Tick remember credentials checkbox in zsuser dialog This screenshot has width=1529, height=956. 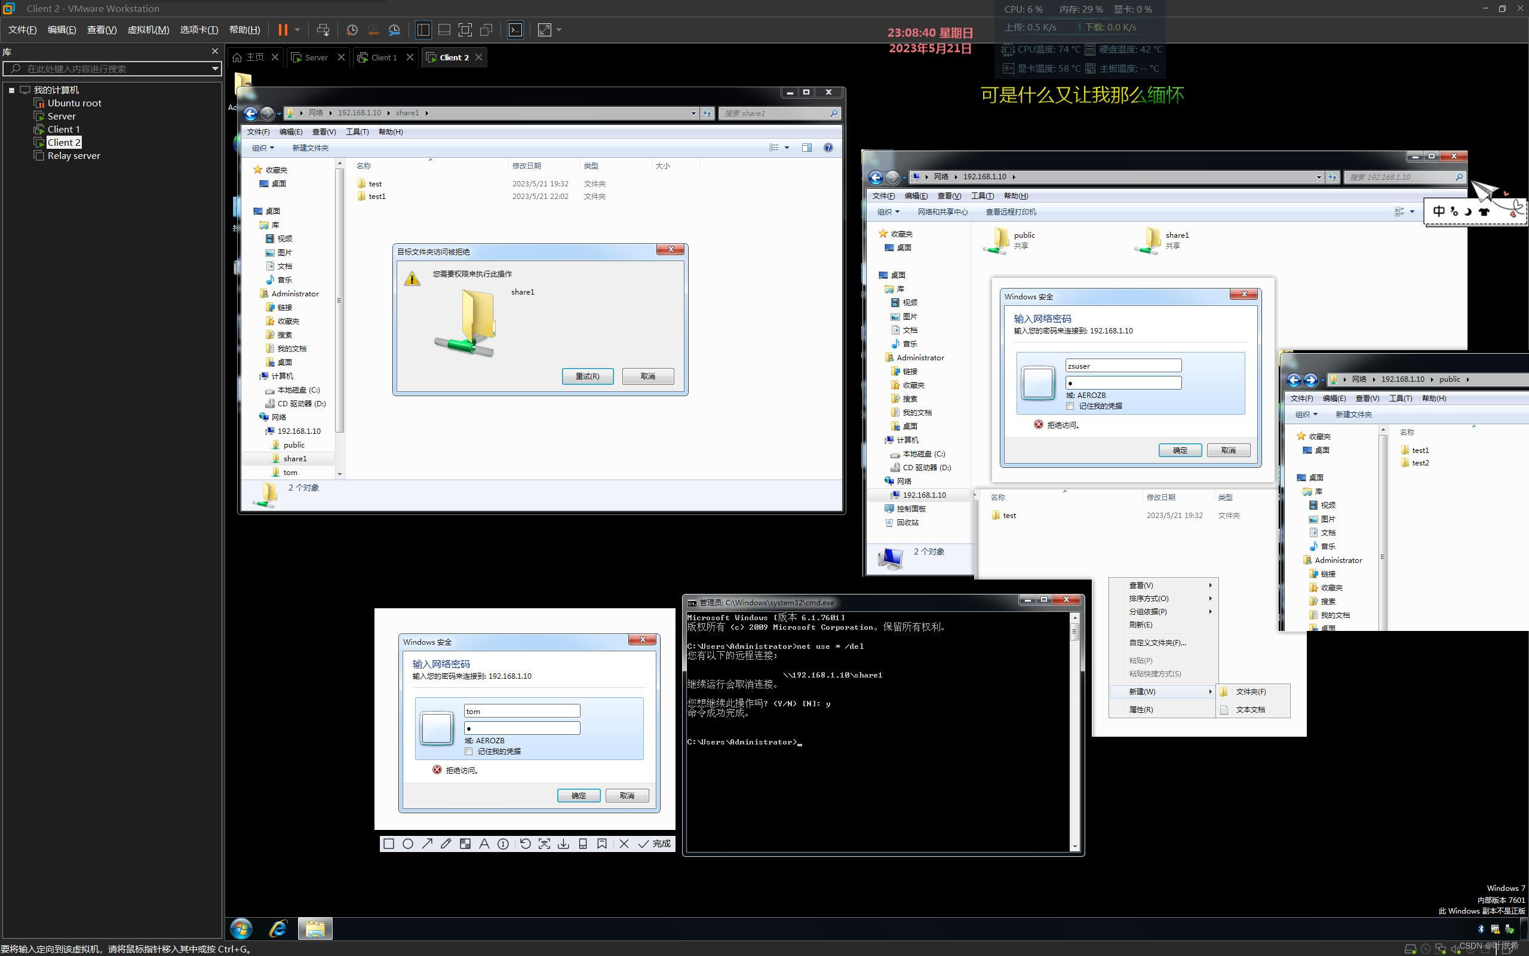click(1070, 406)
